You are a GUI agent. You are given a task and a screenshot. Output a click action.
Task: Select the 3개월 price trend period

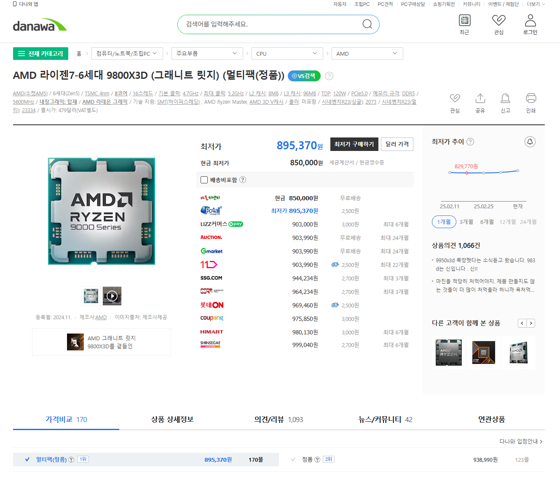pos(466,222)
